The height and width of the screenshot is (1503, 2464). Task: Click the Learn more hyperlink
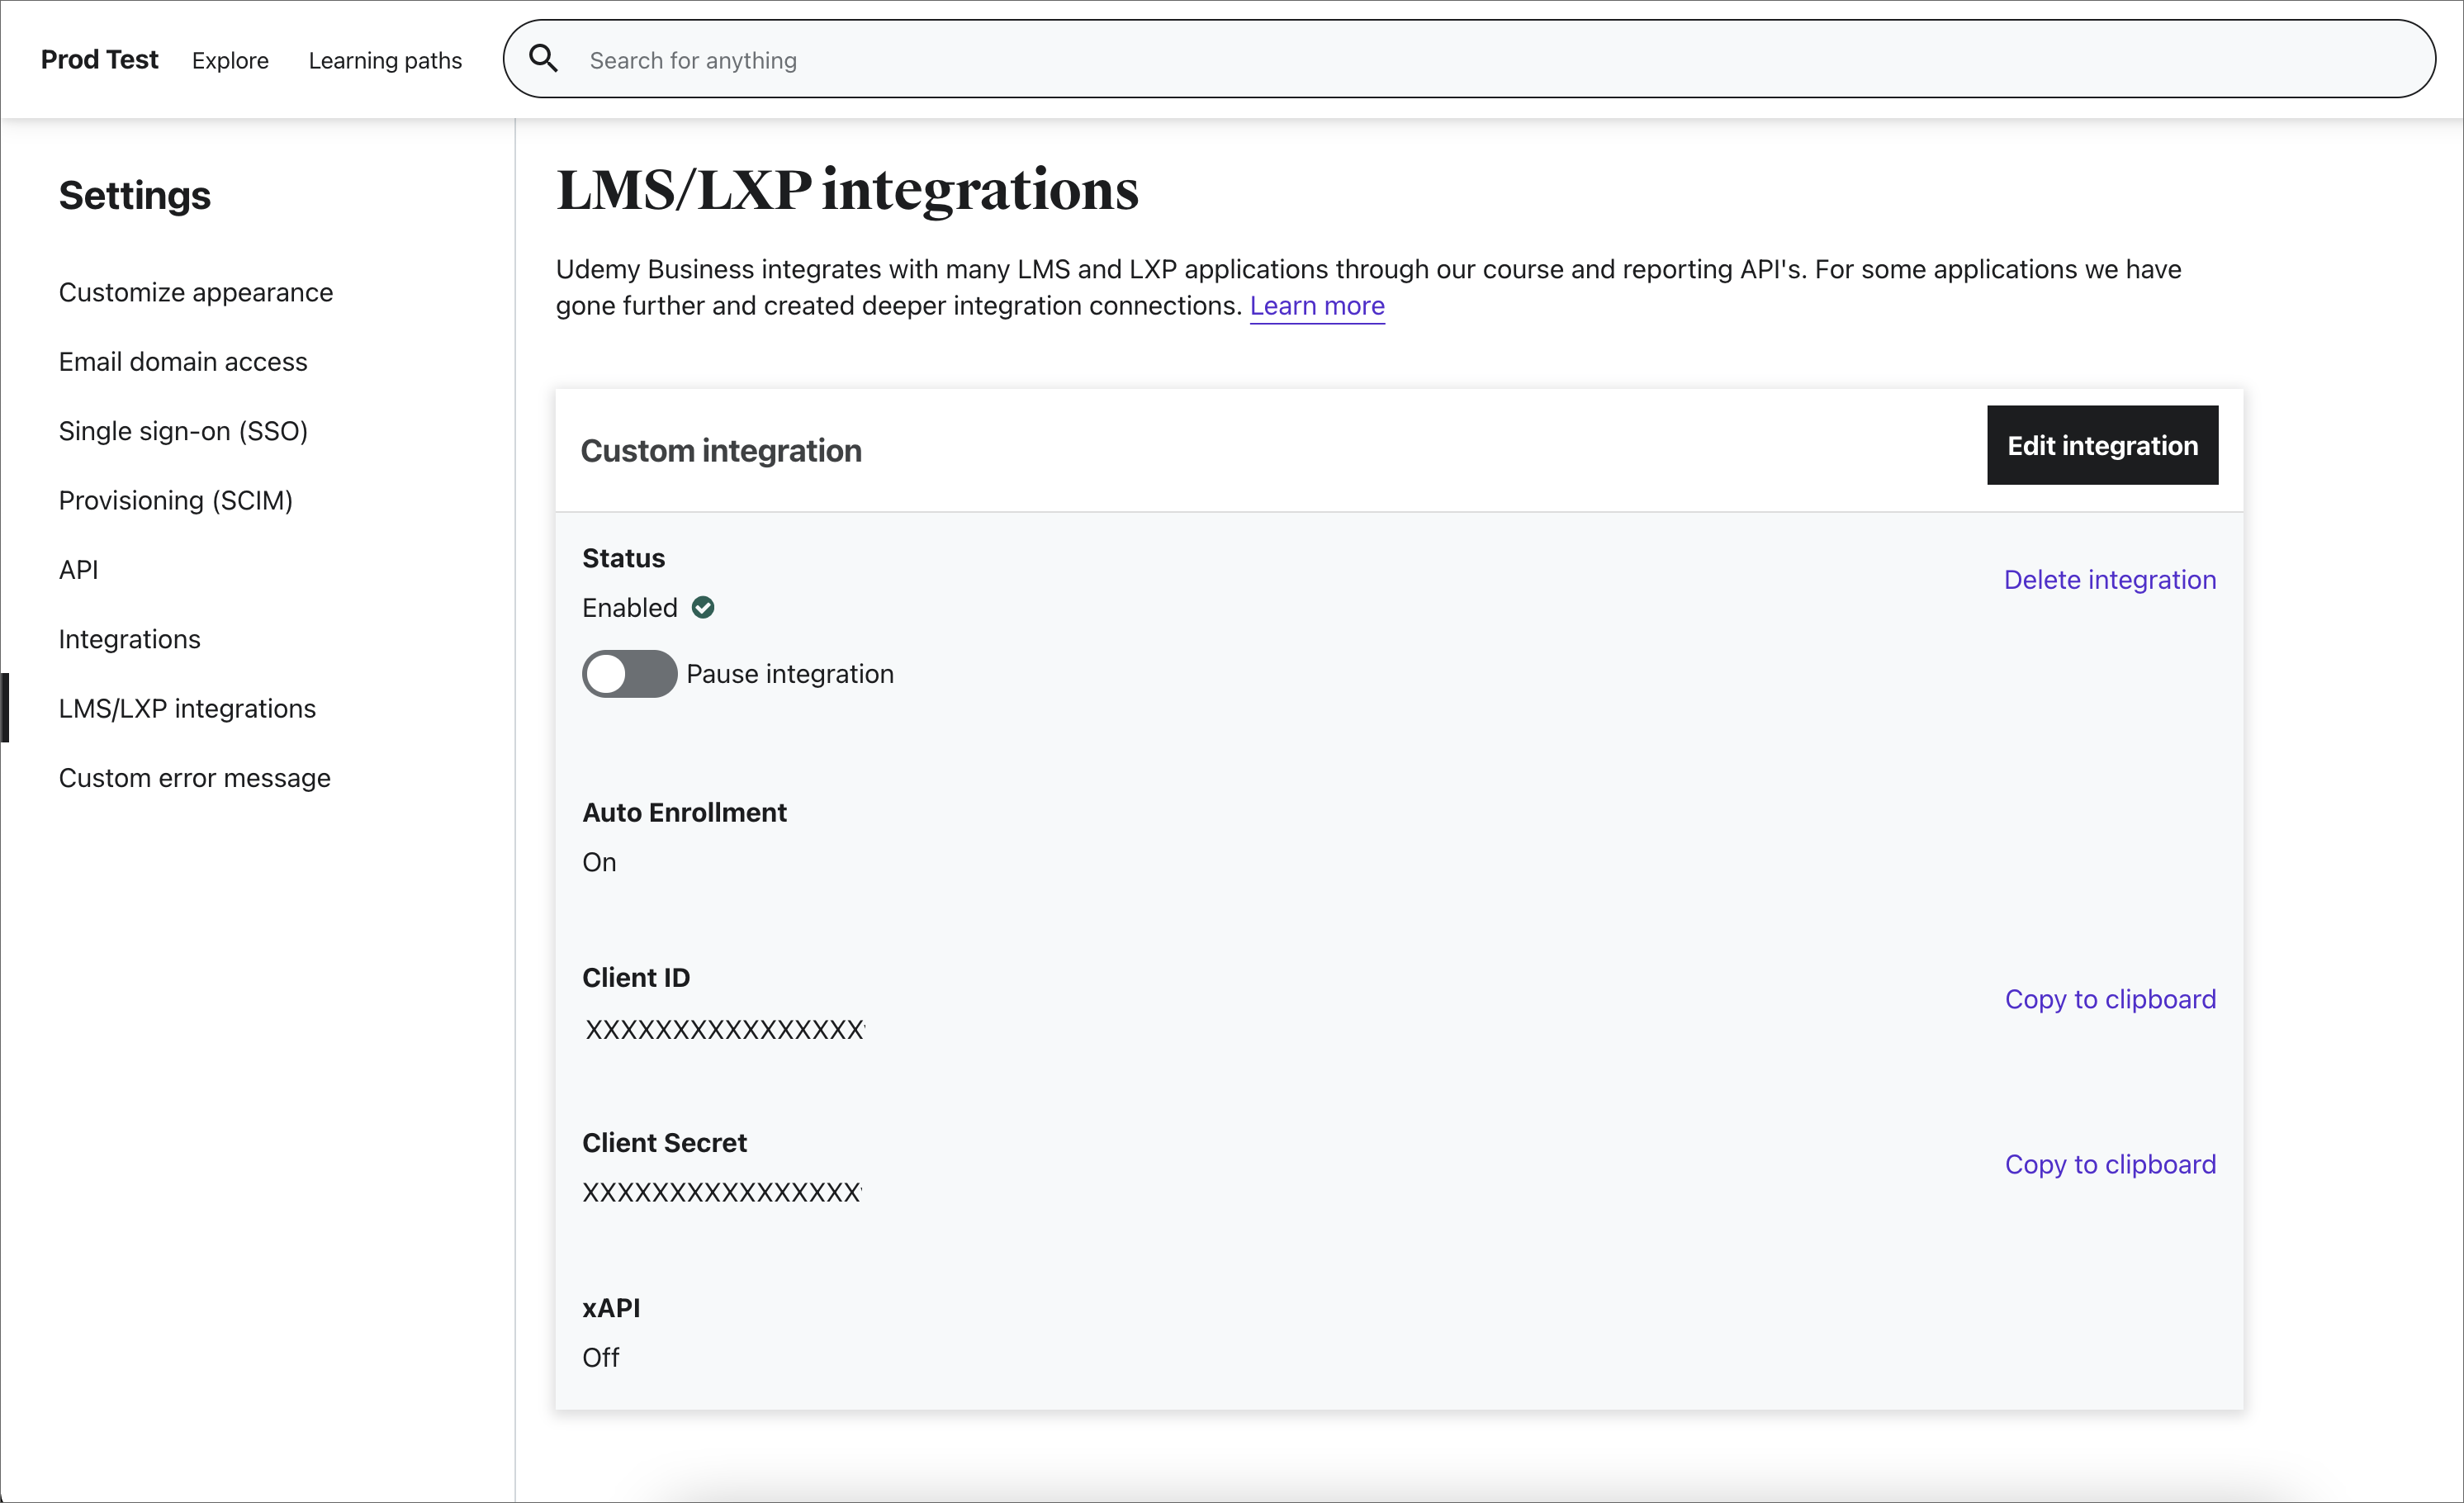[1318, 306]
